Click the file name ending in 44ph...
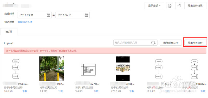Viewport: 208px width, 98px height. [52, 84]
